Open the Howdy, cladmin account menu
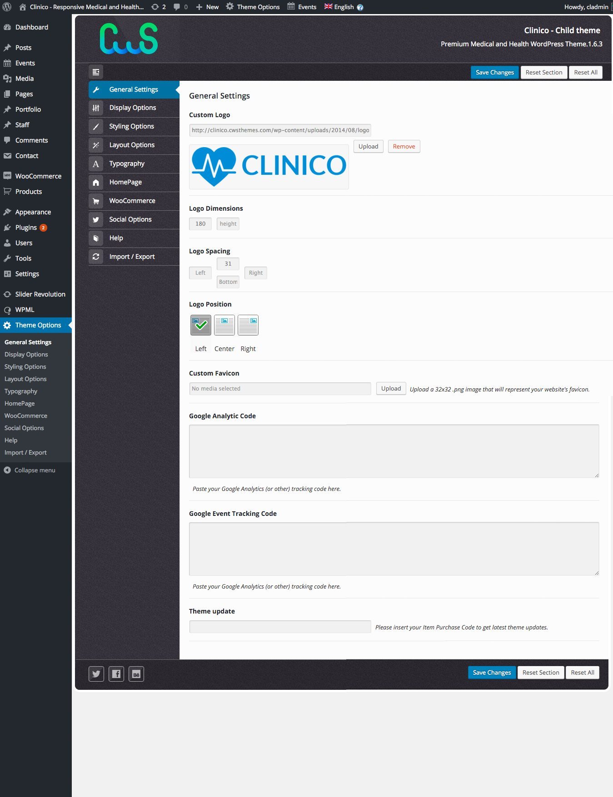 [587, 7]
